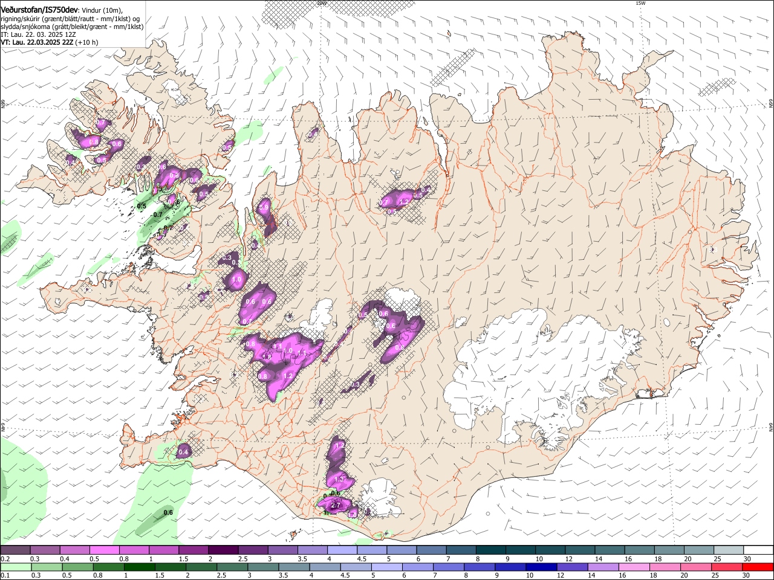Click the dark teal 8–9 snow legend swatch

[x=490, y=550]
